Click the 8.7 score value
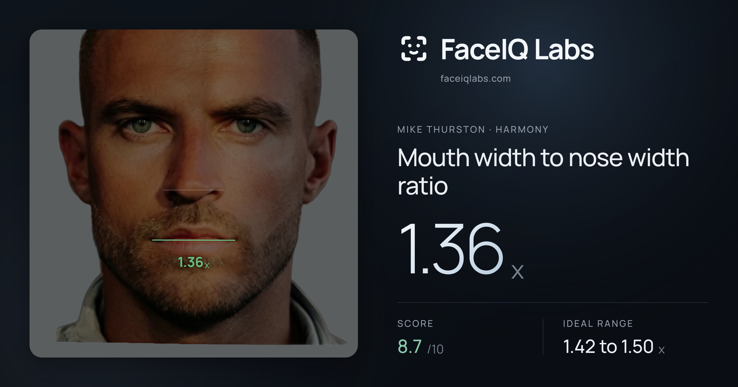Viewport: 738px width, 387px height. click(x=410, y=346)
